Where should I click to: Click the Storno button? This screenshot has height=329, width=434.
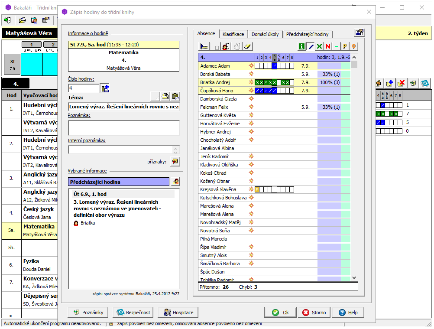[x=315, y=313]
